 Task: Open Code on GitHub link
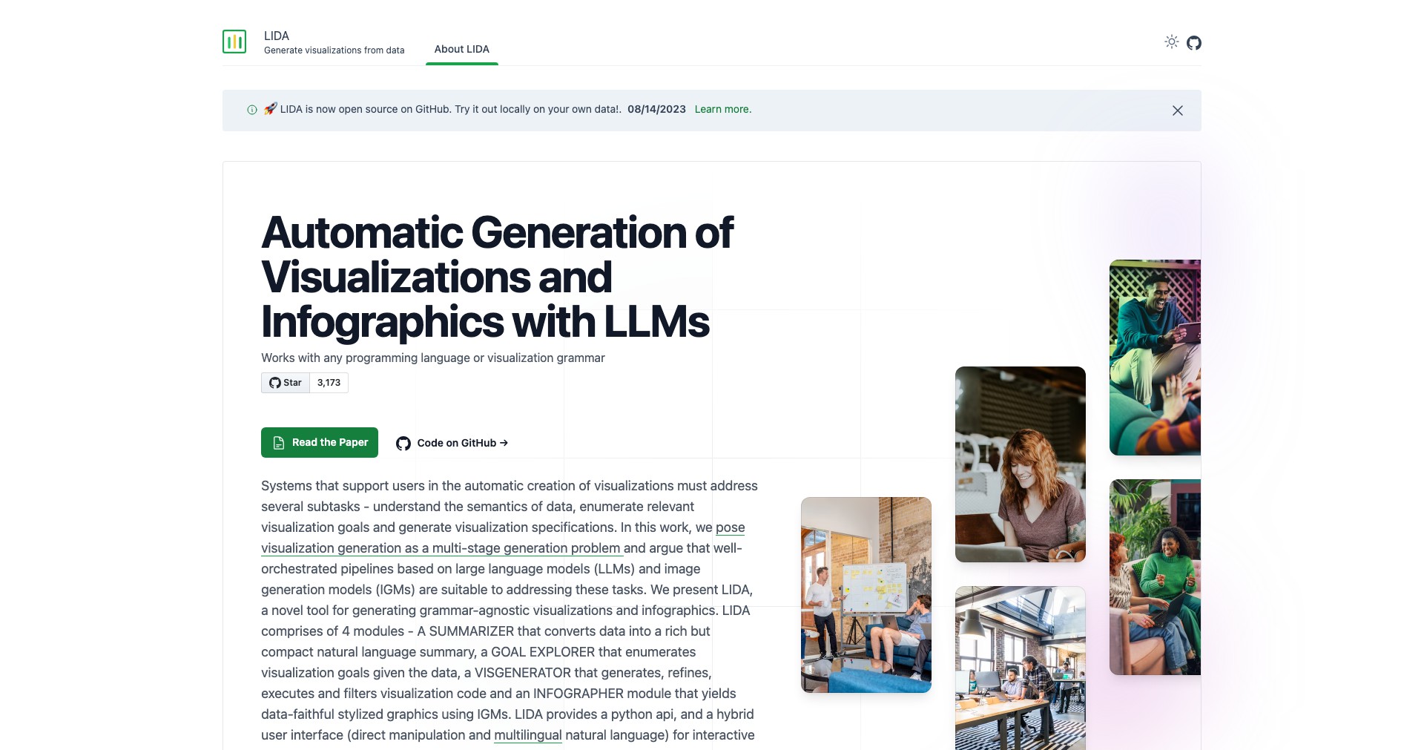coord(452,443)
